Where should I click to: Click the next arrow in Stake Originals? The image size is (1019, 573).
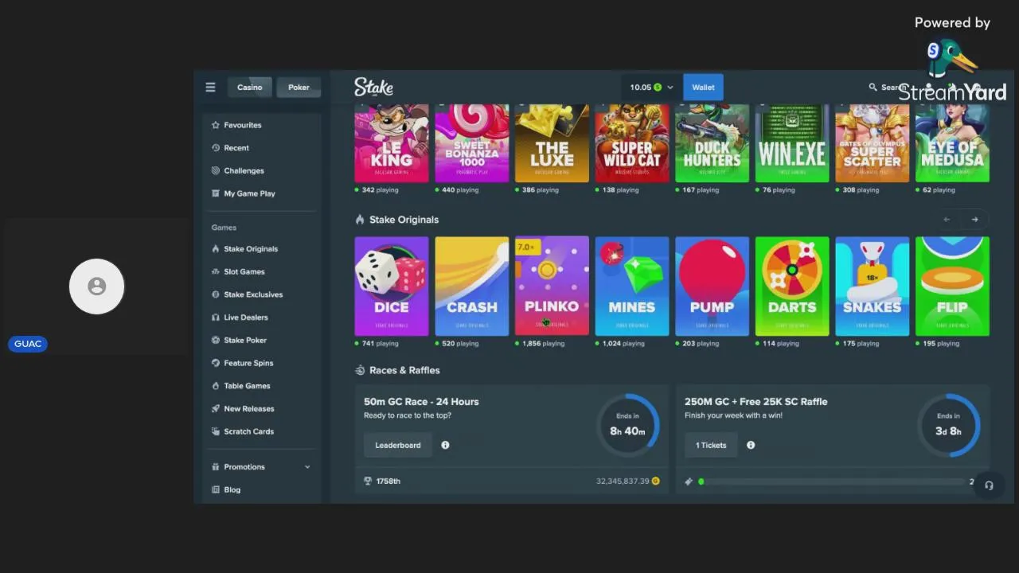pos(974,220)
